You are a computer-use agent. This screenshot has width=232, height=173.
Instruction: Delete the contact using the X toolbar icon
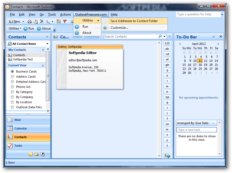coord(42,21)
